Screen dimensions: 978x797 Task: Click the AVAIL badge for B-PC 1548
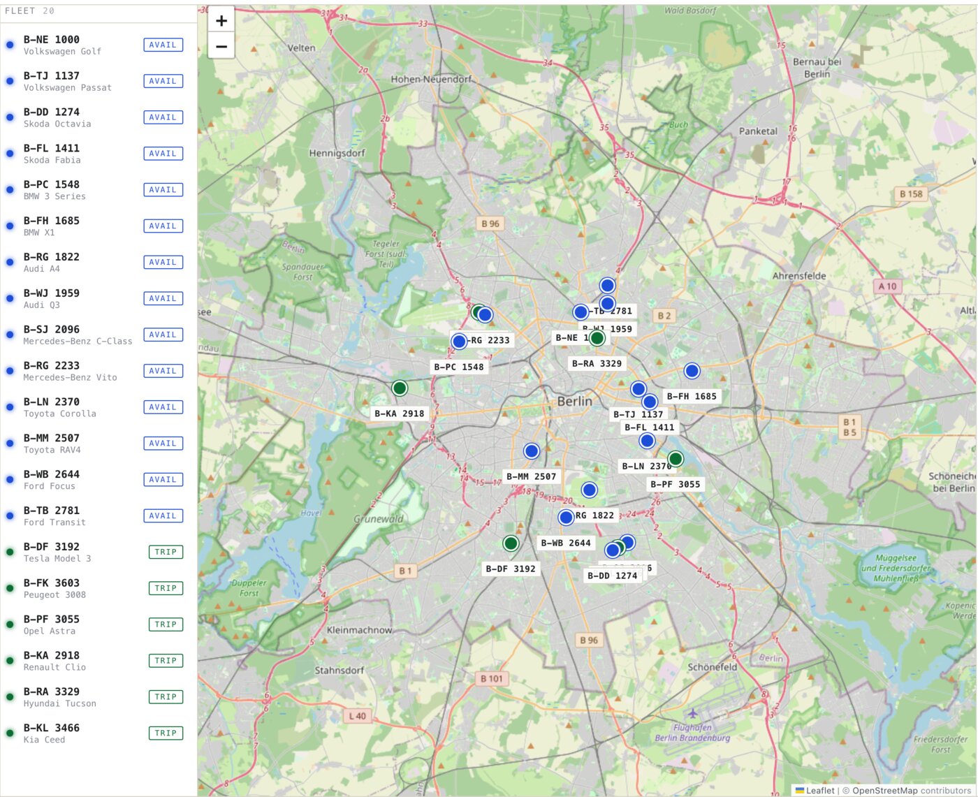coord(163,190)
